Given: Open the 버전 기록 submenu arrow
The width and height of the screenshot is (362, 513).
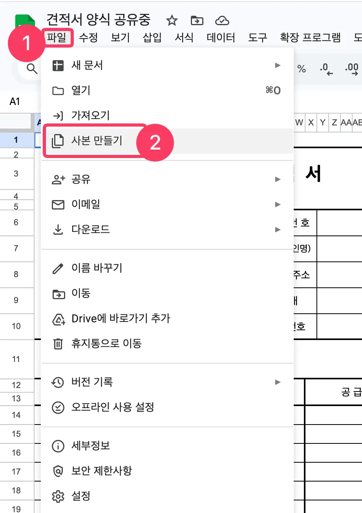Looking at the screenshot, I should pyautogui.click(x=278, y=381).
